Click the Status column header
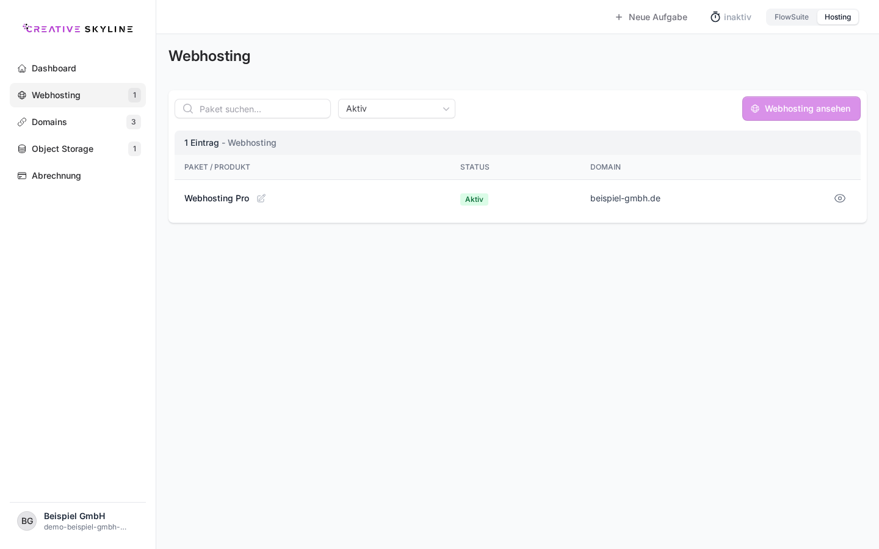This screenshot has width=879, height=549. pyautogui.click(x=475, y=167)
